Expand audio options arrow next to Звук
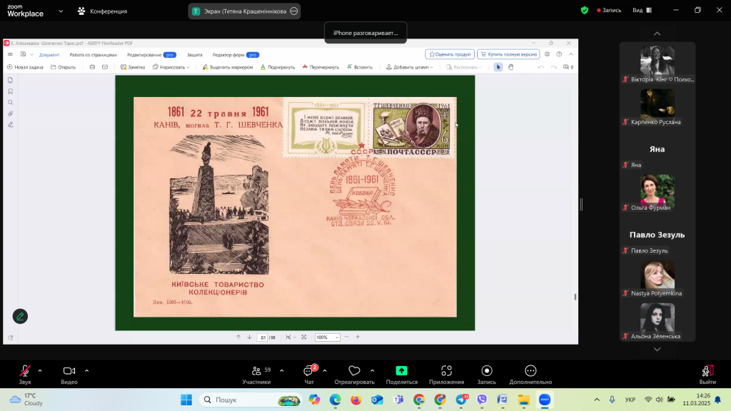Screen dimensions: 731x411 [40, 370]
